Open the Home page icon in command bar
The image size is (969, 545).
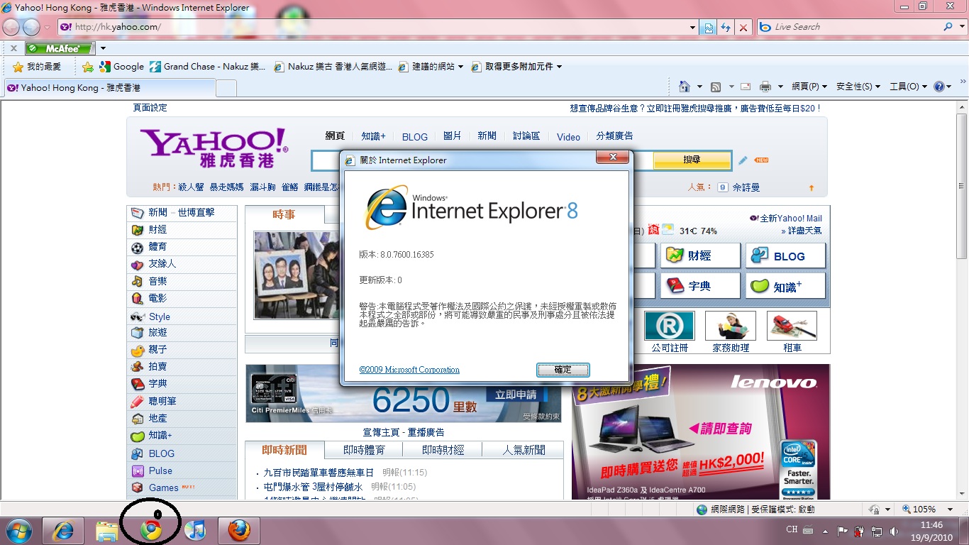point(684,87)
